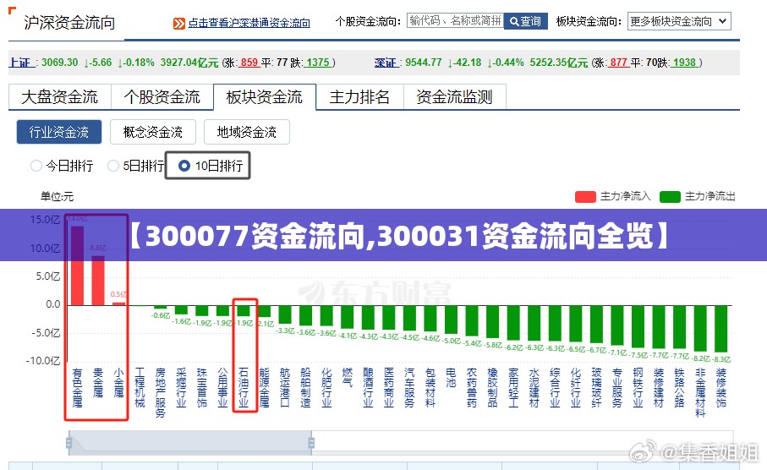Click the magnifier icon on the 查询 button
767x470 pixels.
(514, 21)
